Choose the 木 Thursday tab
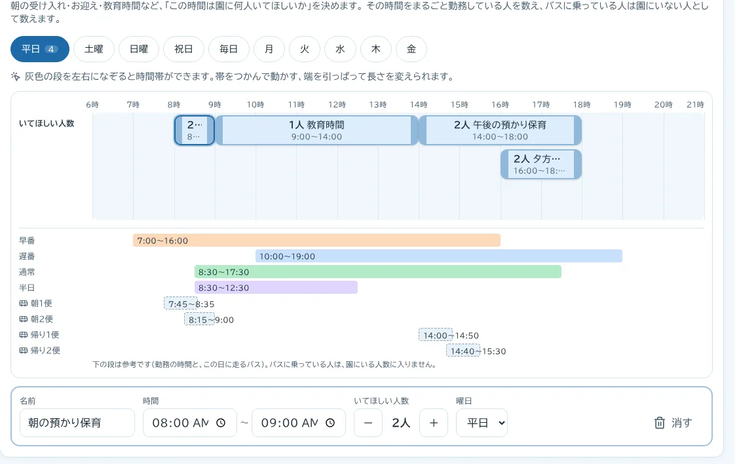 pos(375,49)
